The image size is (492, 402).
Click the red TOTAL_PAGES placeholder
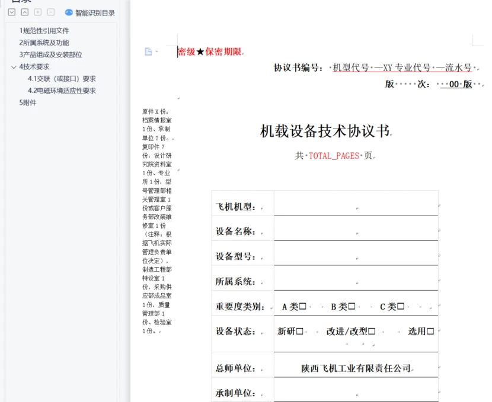[x=334, y=156]
